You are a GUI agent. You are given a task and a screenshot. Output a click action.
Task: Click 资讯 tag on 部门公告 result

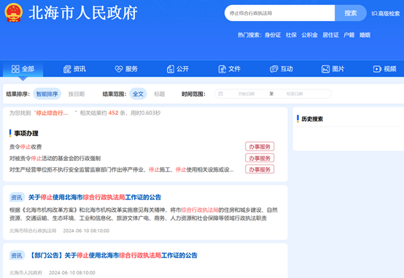coord(17,255)
